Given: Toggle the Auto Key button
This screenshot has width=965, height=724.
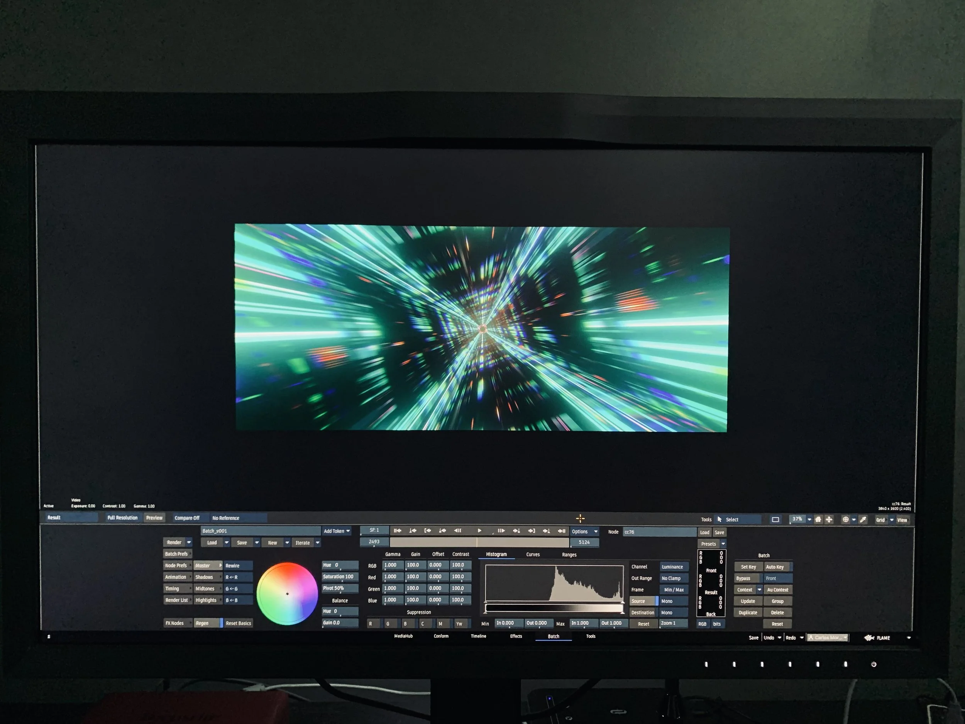Looking at the screenshot, I should [x=775, y=567].
